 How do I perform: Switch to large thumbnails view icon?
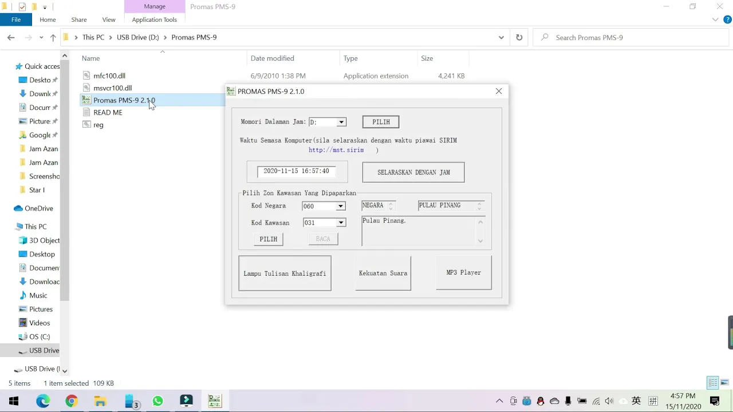(724, 383)
